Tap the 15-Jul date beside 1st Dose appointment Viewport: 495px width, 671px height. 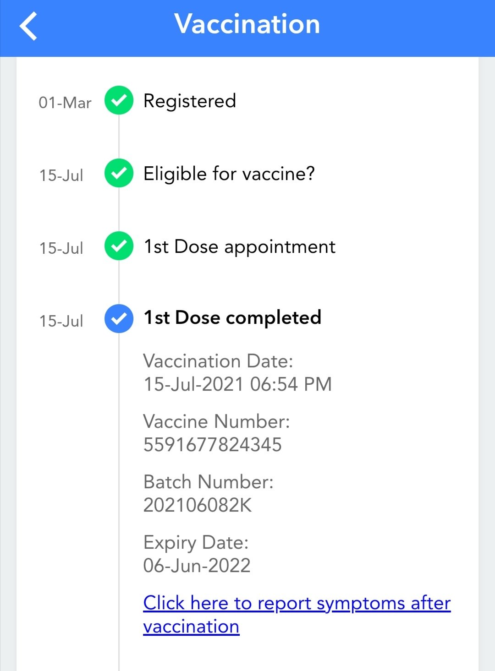pyautogui.click(x=61, y=248)
